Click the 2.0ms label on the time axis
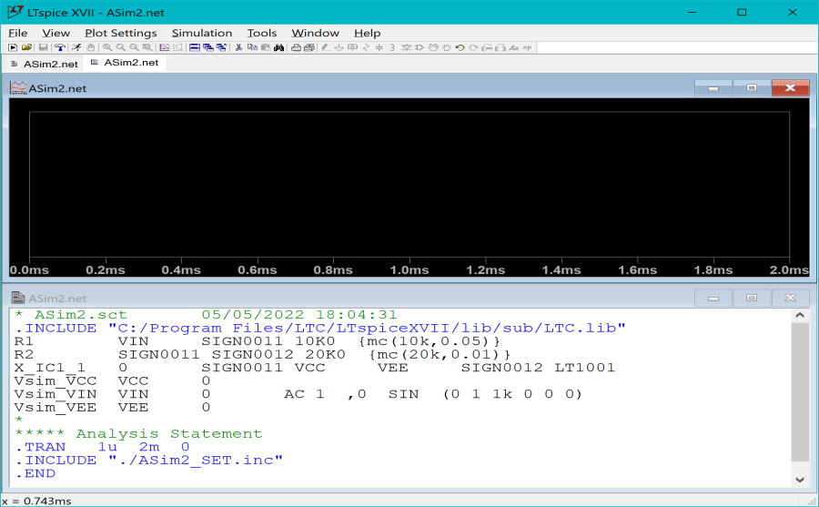The width and height of the screenshot is (819, 507). (x=789, y=270)
